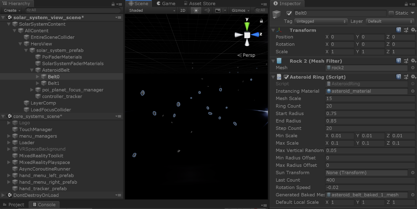Open the Layer Default dropdown
This screenshot has height=209, width=417.
point(390,21)
